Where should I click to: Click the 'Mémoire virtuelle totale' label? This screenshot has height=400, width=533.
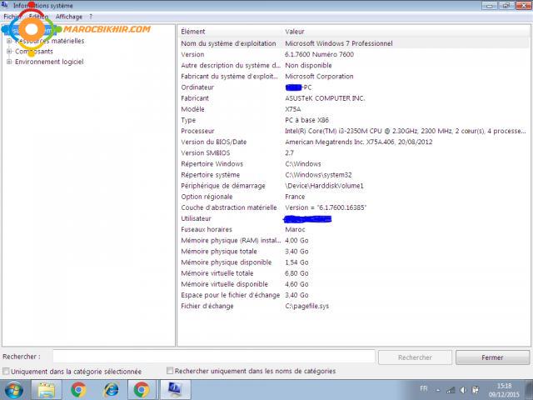pyautogui.click(x=217, y=273)
